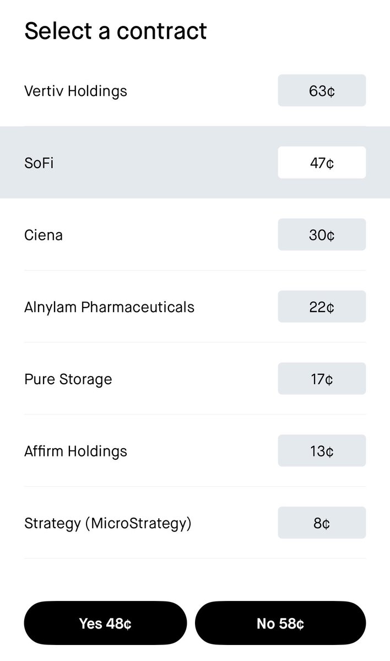Tap the 63¢ price for Vertiv Holdings
The width and height of the screenshot is (390, 661).
click(322, 90)
